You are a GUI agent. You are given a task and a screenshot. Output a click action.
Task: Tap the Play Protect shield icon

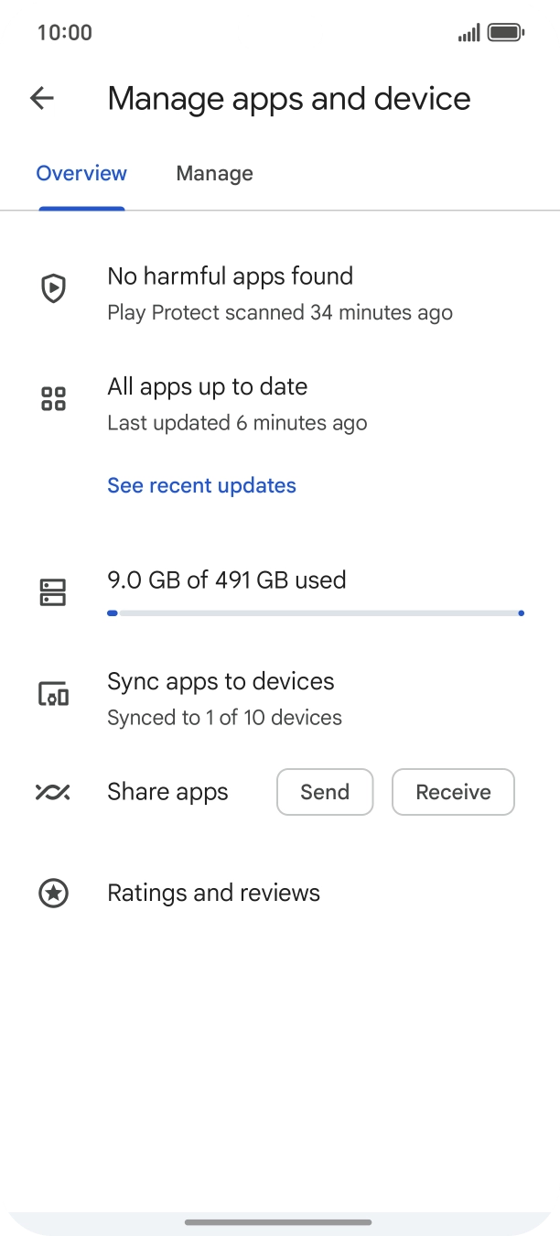pyautogui.click(x=54, y=290)
